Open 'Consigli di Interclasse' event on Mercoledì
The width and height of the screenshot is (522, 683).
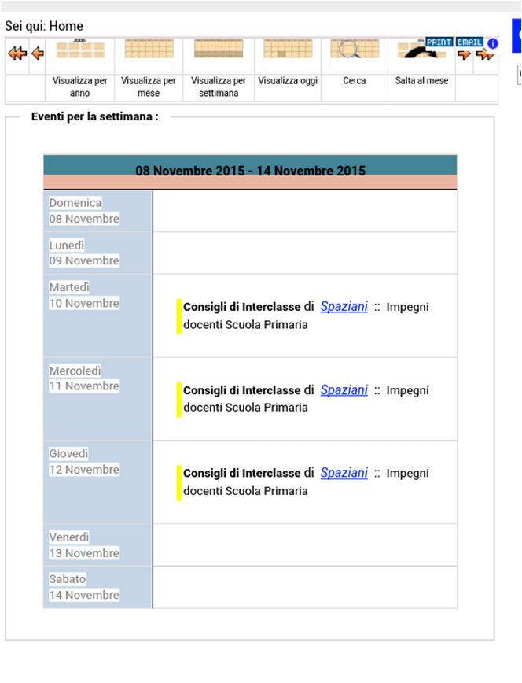tap(241, 390)
